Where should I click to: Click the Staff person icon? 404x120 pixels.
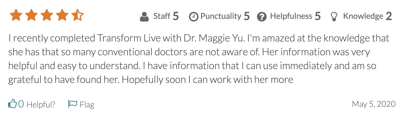pyautogui.click(x=144, y=17)
